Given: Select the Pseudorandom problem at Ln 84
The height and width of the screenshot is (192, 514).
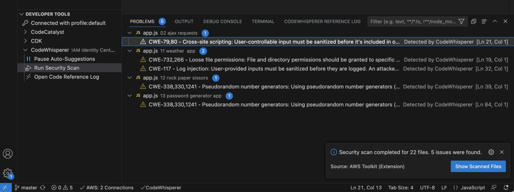Looking at the screenshot, I should coord(318,104).
